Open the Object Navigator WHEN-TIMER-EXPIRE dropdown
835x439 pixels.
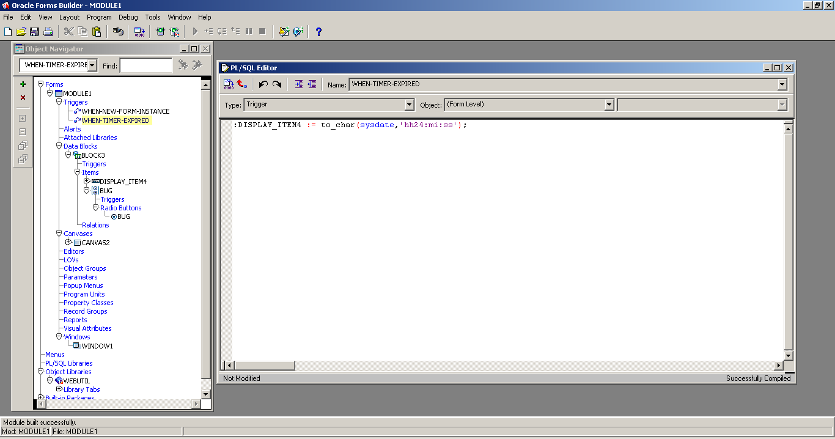pos(92,65)
